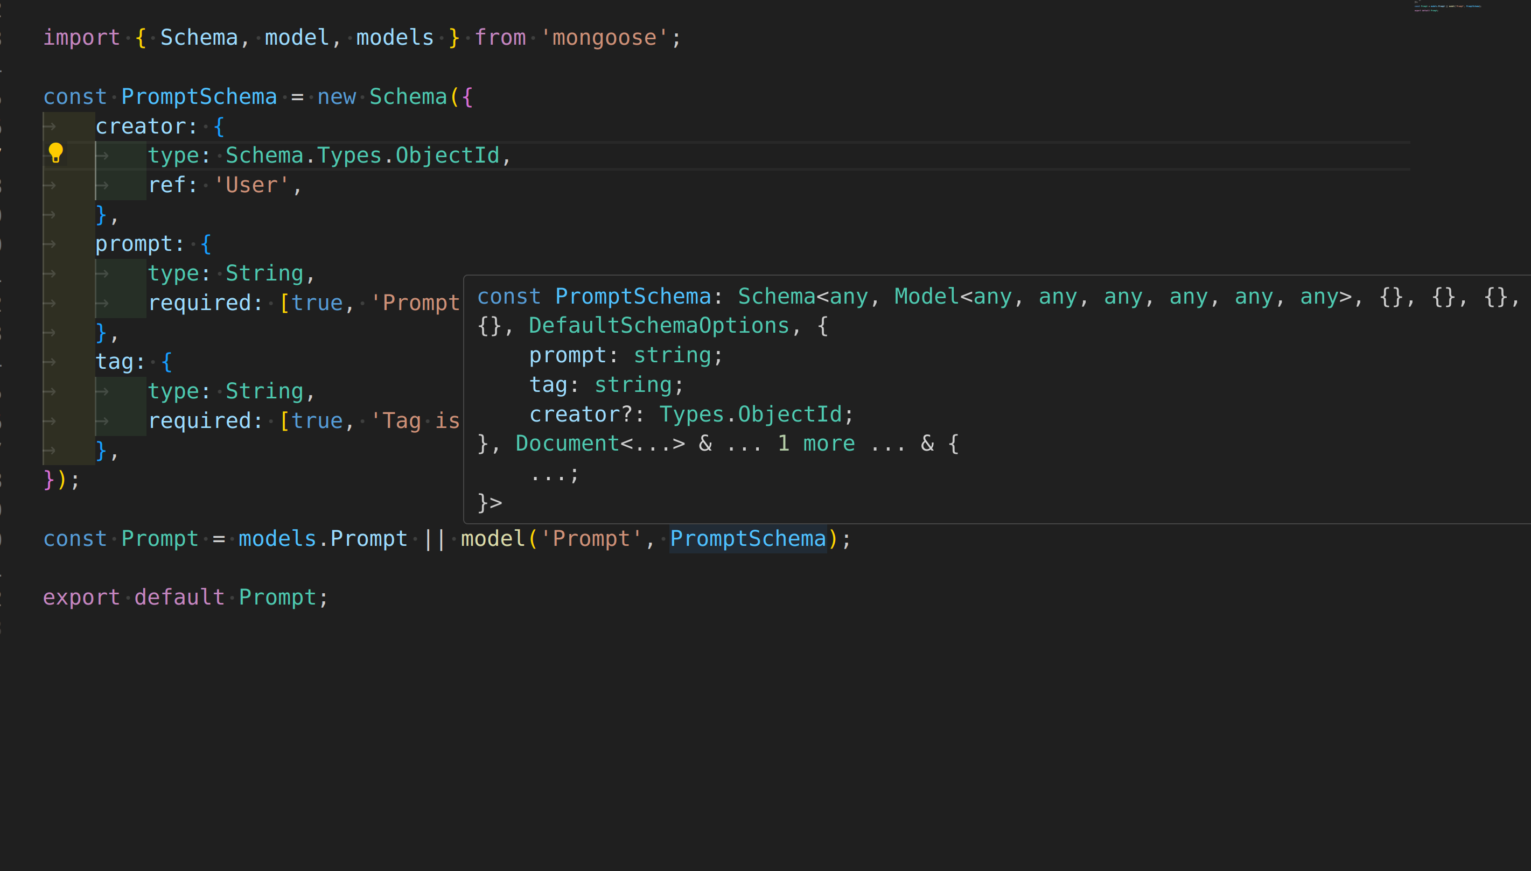The width and height of the screenshot is (1531, 871).
Task: Click the prompt property name
Action: coord(138,243)
